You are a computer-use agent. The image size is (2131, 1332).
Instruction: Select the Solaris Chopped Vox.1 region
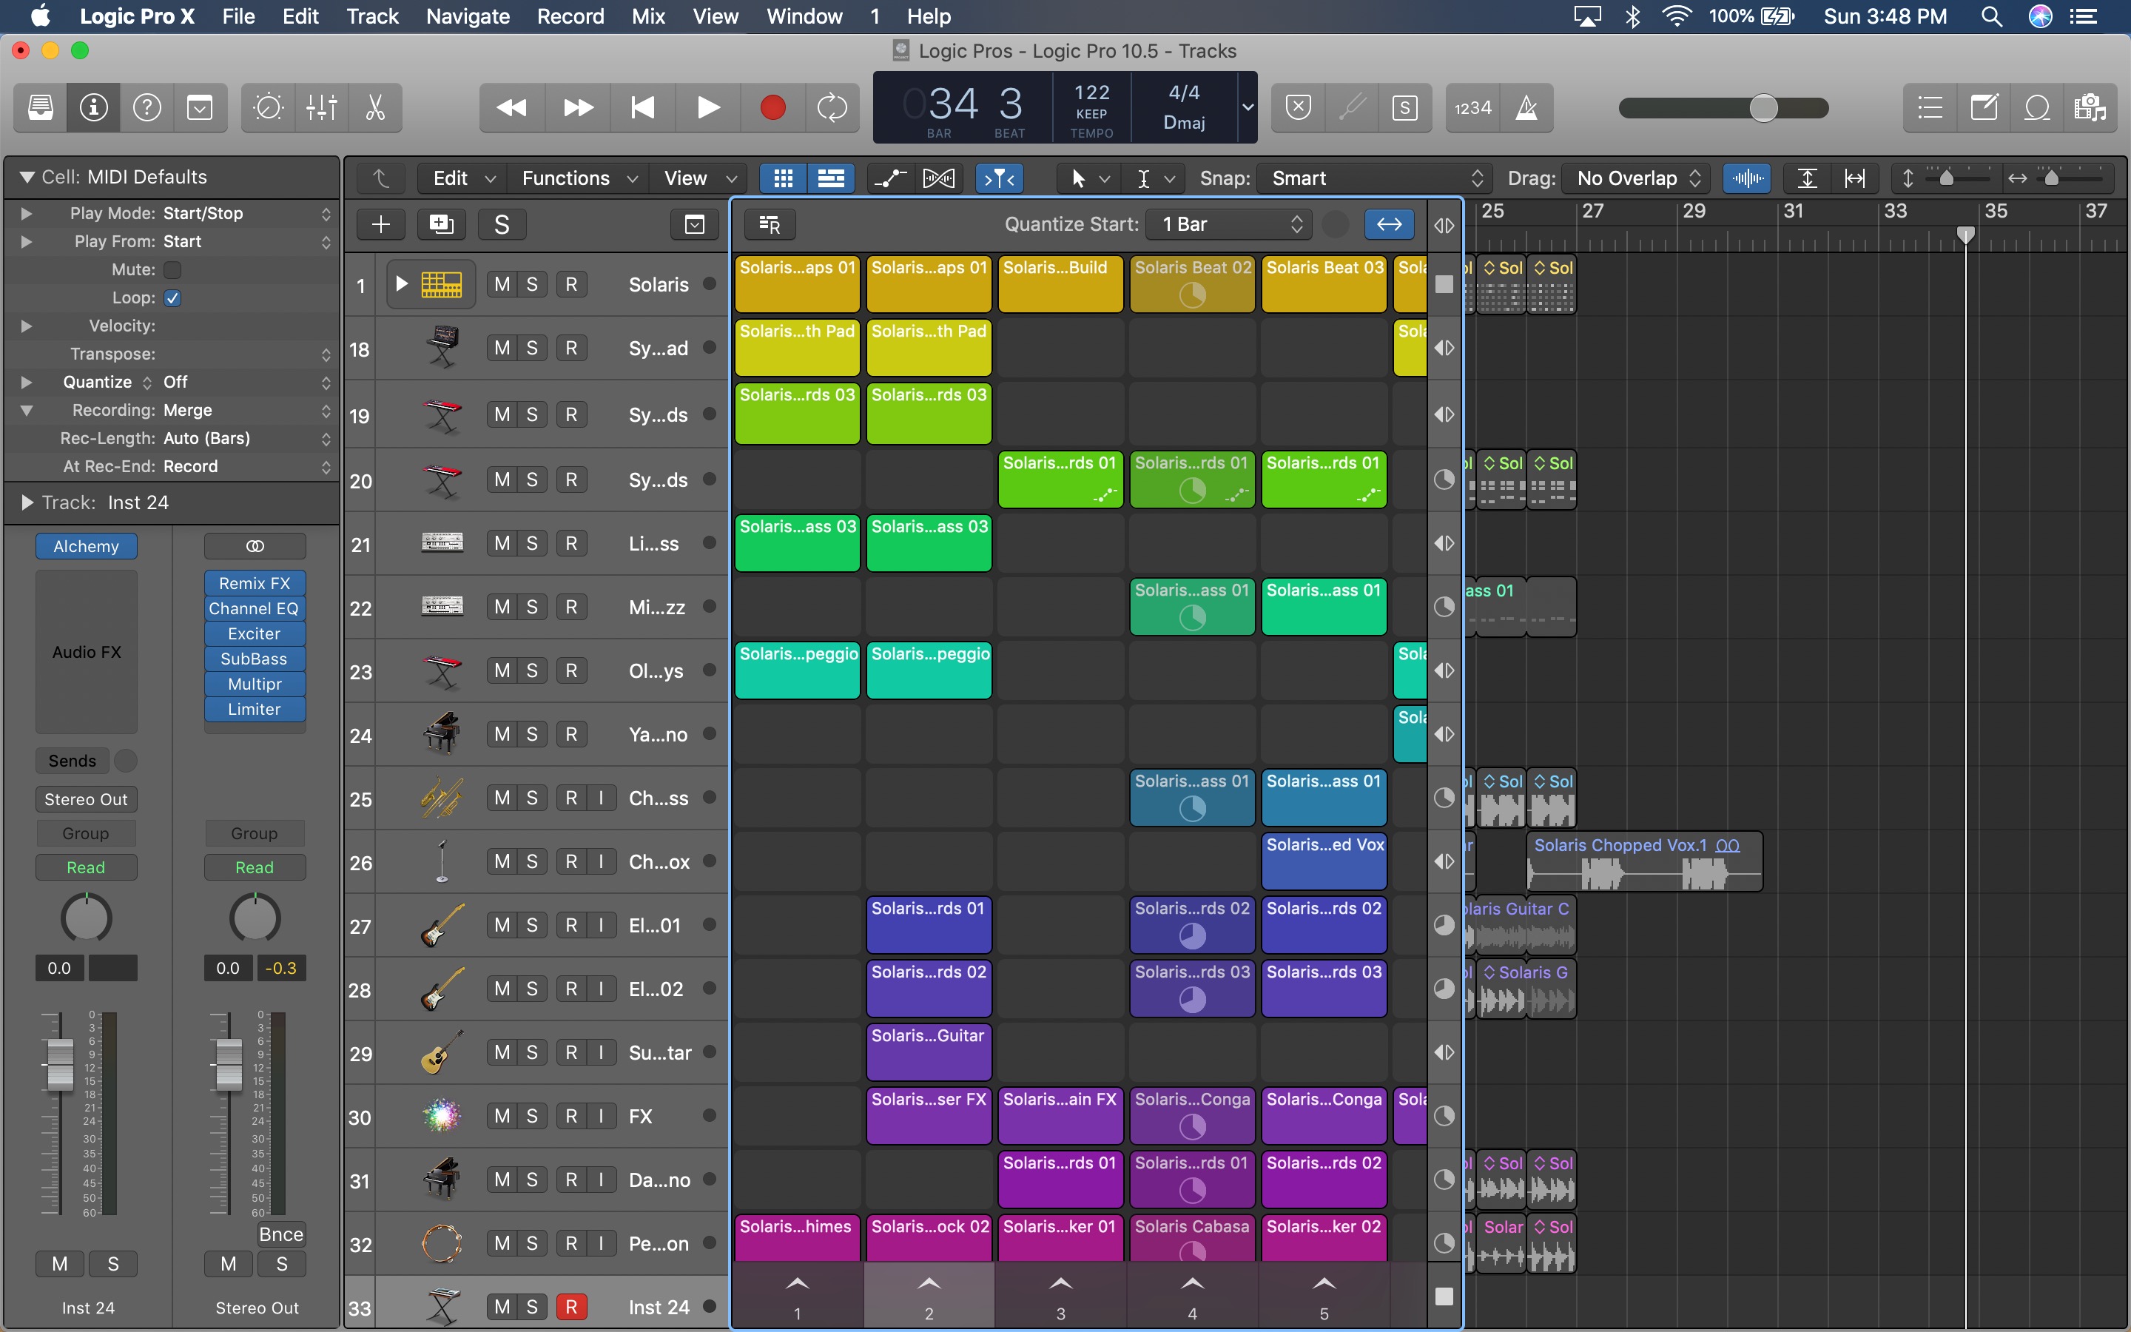click(x=1643, y=861)
